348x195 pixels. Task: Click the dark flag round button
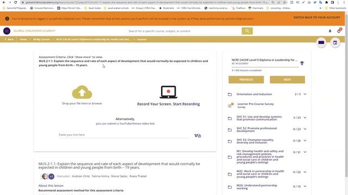pyautogui.click(x=321, y=42)
